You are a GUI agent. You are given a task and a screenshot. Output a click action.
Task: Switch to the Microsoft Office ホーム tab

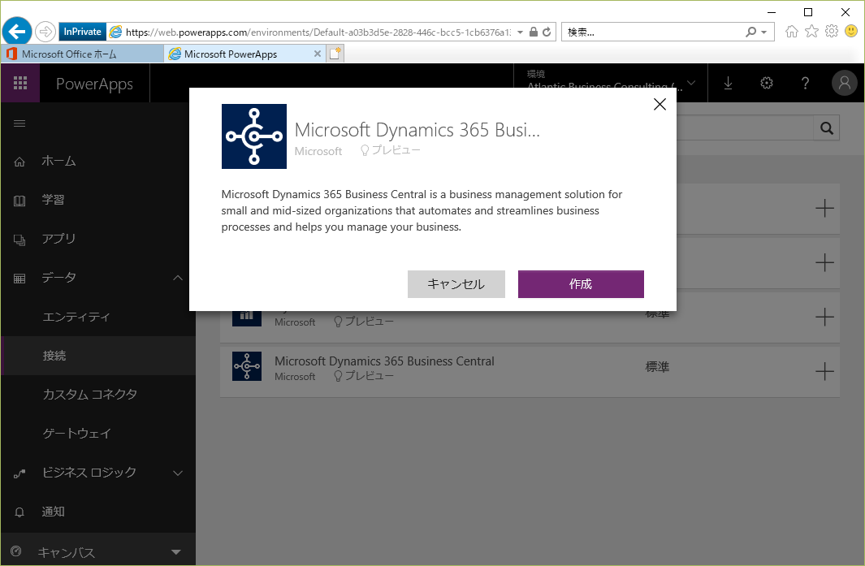pyautogui.click(x=81, y=54)
